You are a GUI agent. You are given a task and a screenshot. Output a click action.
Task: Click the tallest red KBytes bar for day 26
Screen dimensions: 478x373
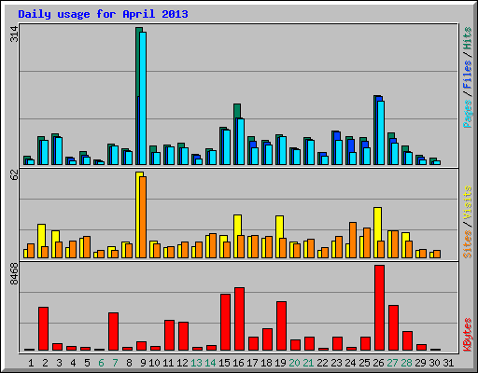[x=380, y=308]
